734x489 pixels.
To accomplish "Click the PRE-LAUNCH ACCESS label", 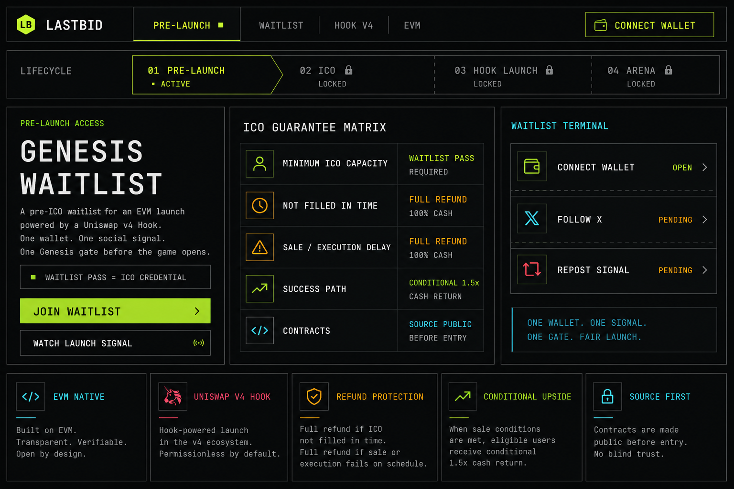I will [62, 123].
